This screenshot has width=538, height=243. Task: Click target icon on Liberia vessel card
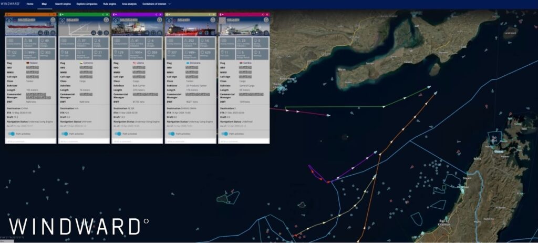pos(116,21)
